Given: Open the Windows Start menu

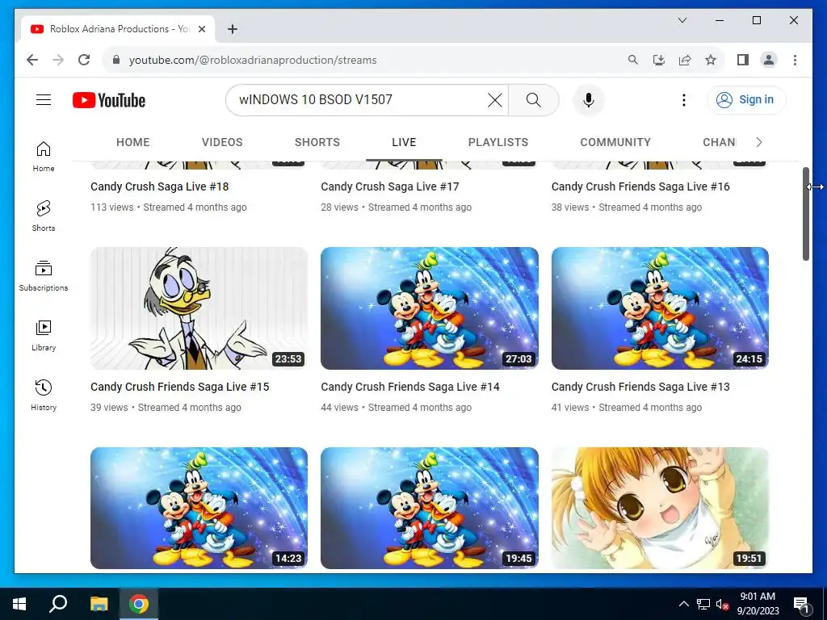Looking at the screenshot, I should coord(19,604).
